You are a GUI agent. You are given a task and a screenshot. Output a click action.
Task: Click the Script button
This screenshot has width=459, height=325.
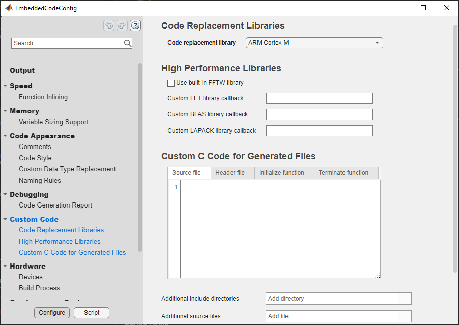coord(92,313)
